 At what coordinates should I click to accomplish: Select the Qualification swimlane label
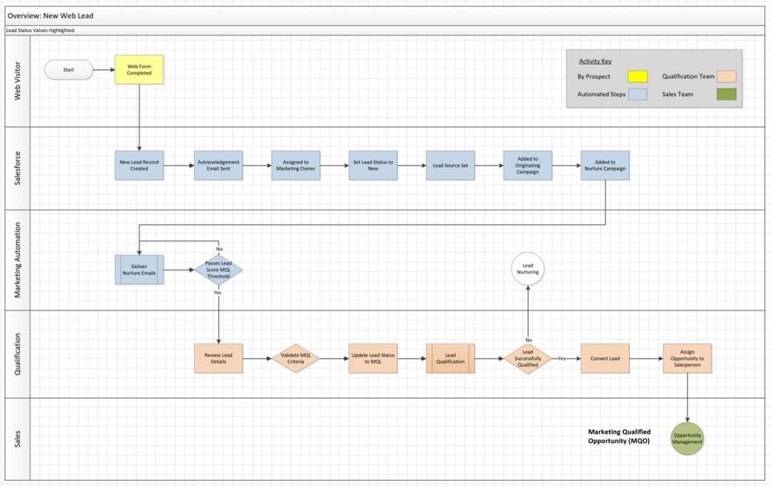pos(18,354)
